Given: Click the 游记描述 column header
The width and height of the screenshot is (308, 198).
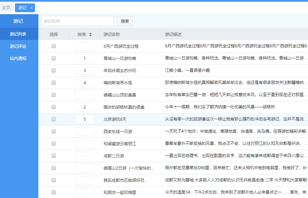Looking at the screenshot, I should tap(173, 35).
